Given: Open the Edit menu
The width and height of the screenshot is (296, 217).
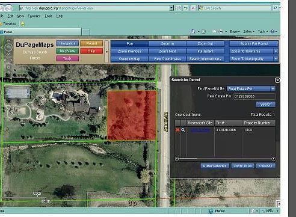Looking at the screenshot, I should (10, 16).
